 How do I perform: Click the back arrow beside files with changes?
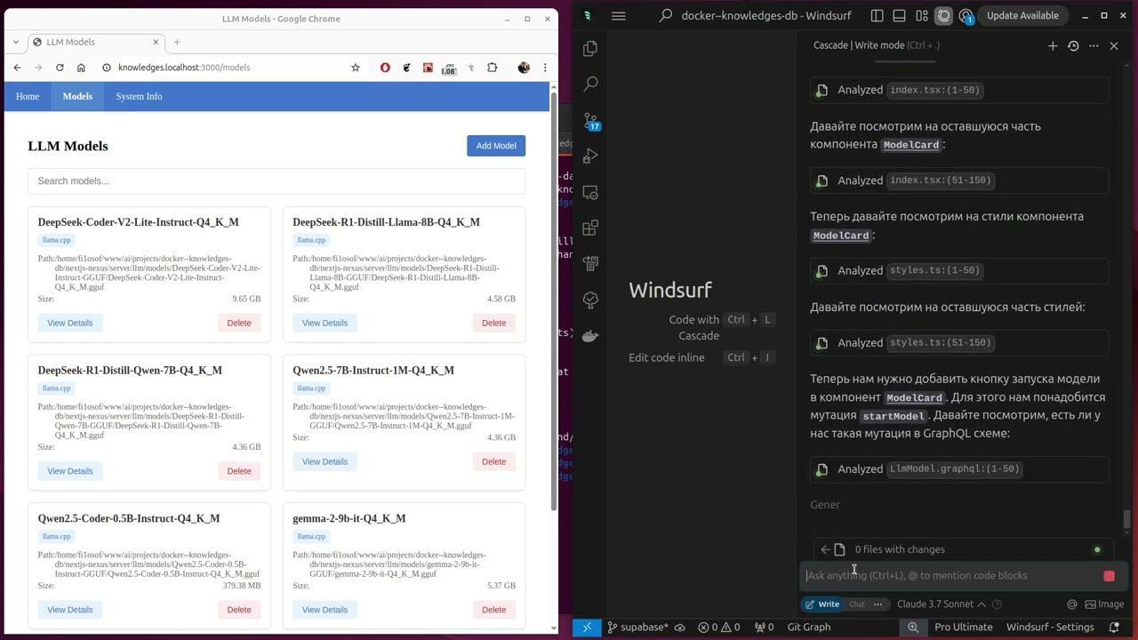pos(825,549)
